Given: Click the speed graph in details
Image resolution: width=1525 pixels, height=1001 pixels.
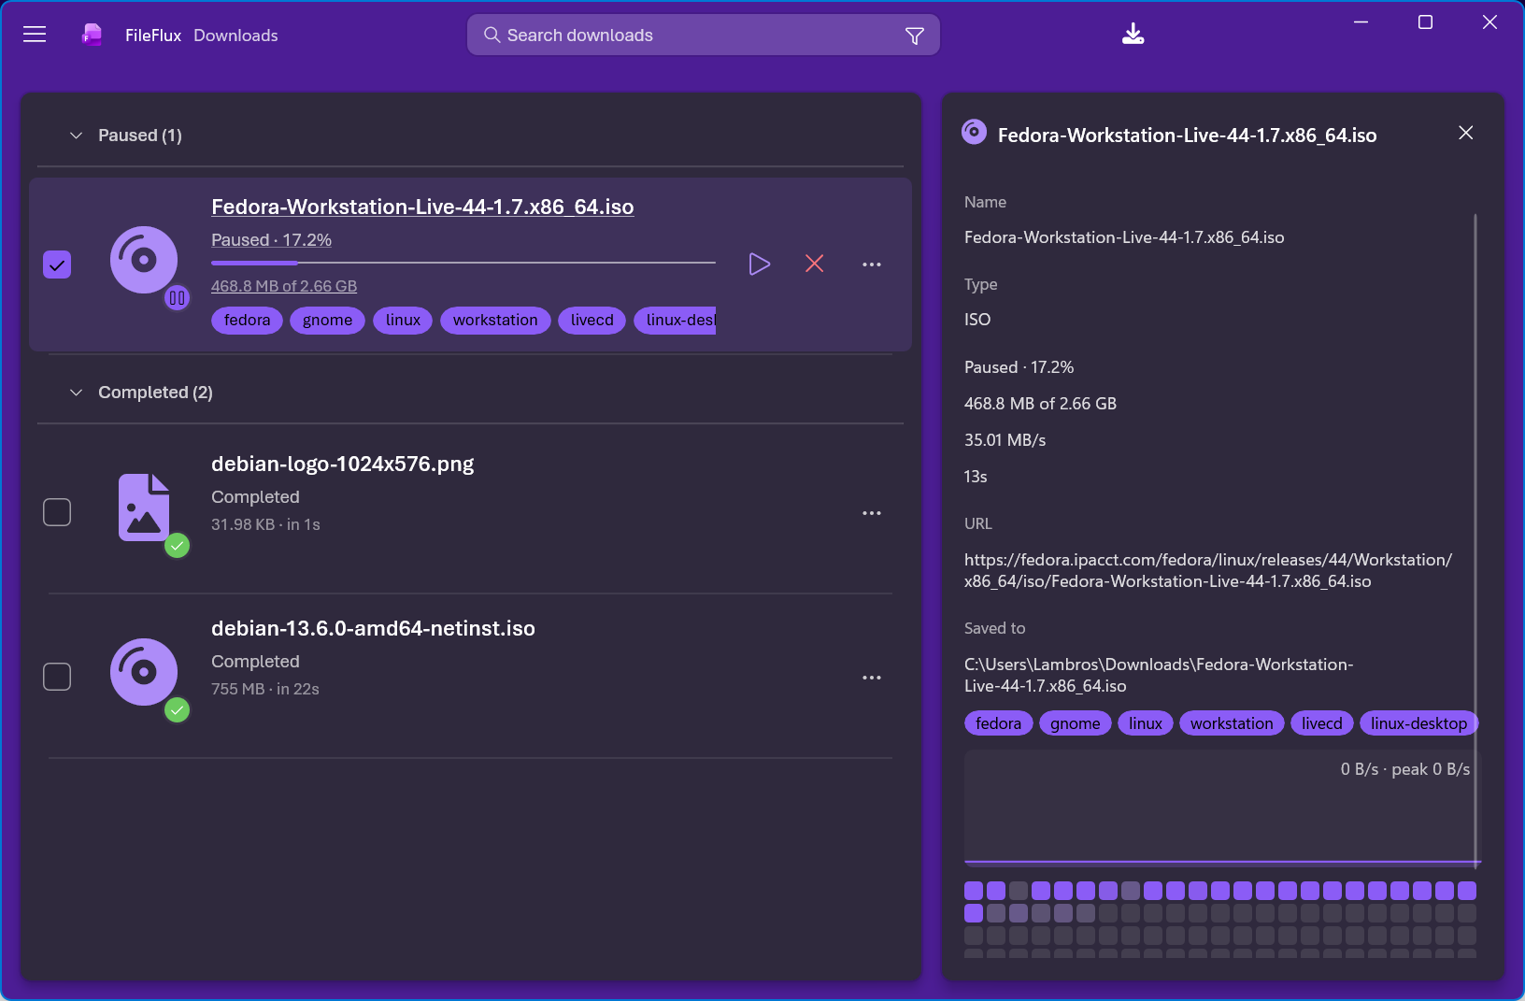Looking at the screenshot, I should (x=1222, y=808).
